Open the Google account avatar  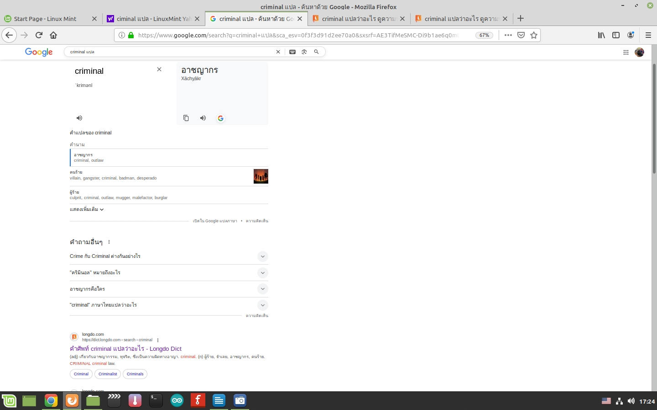[640, 52]
